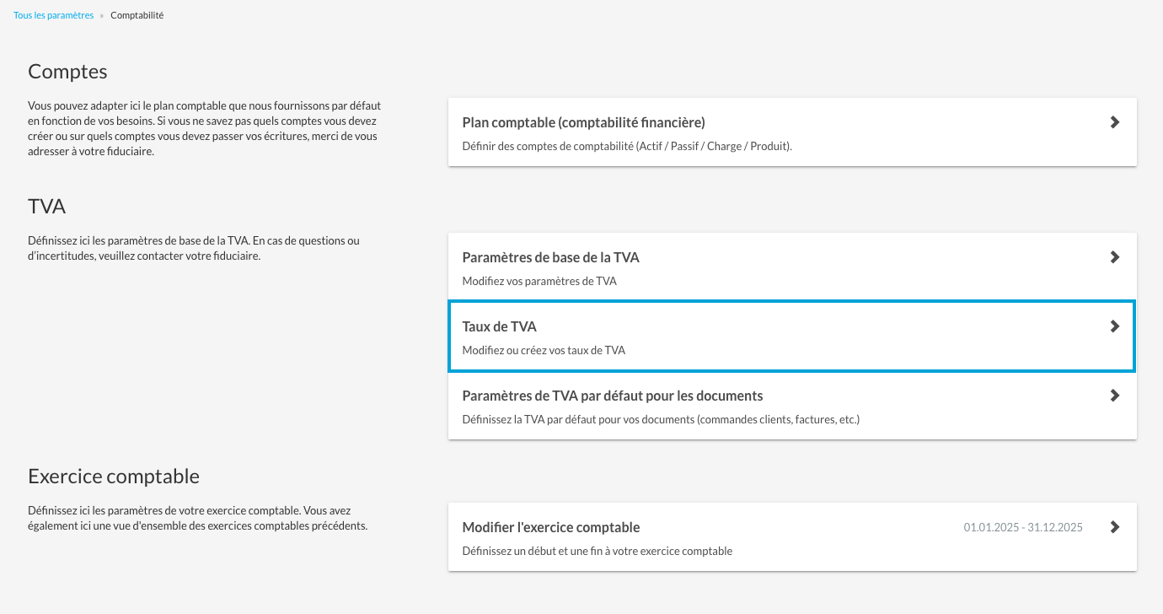Image resolution: width=1163 pixels, height=614 pixels.
Task: Click the Plan comptable row chevron arrow
Action: click(x=1114, y=122)
